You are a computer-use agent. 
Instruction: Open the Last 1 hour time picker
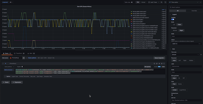[154, 2]
